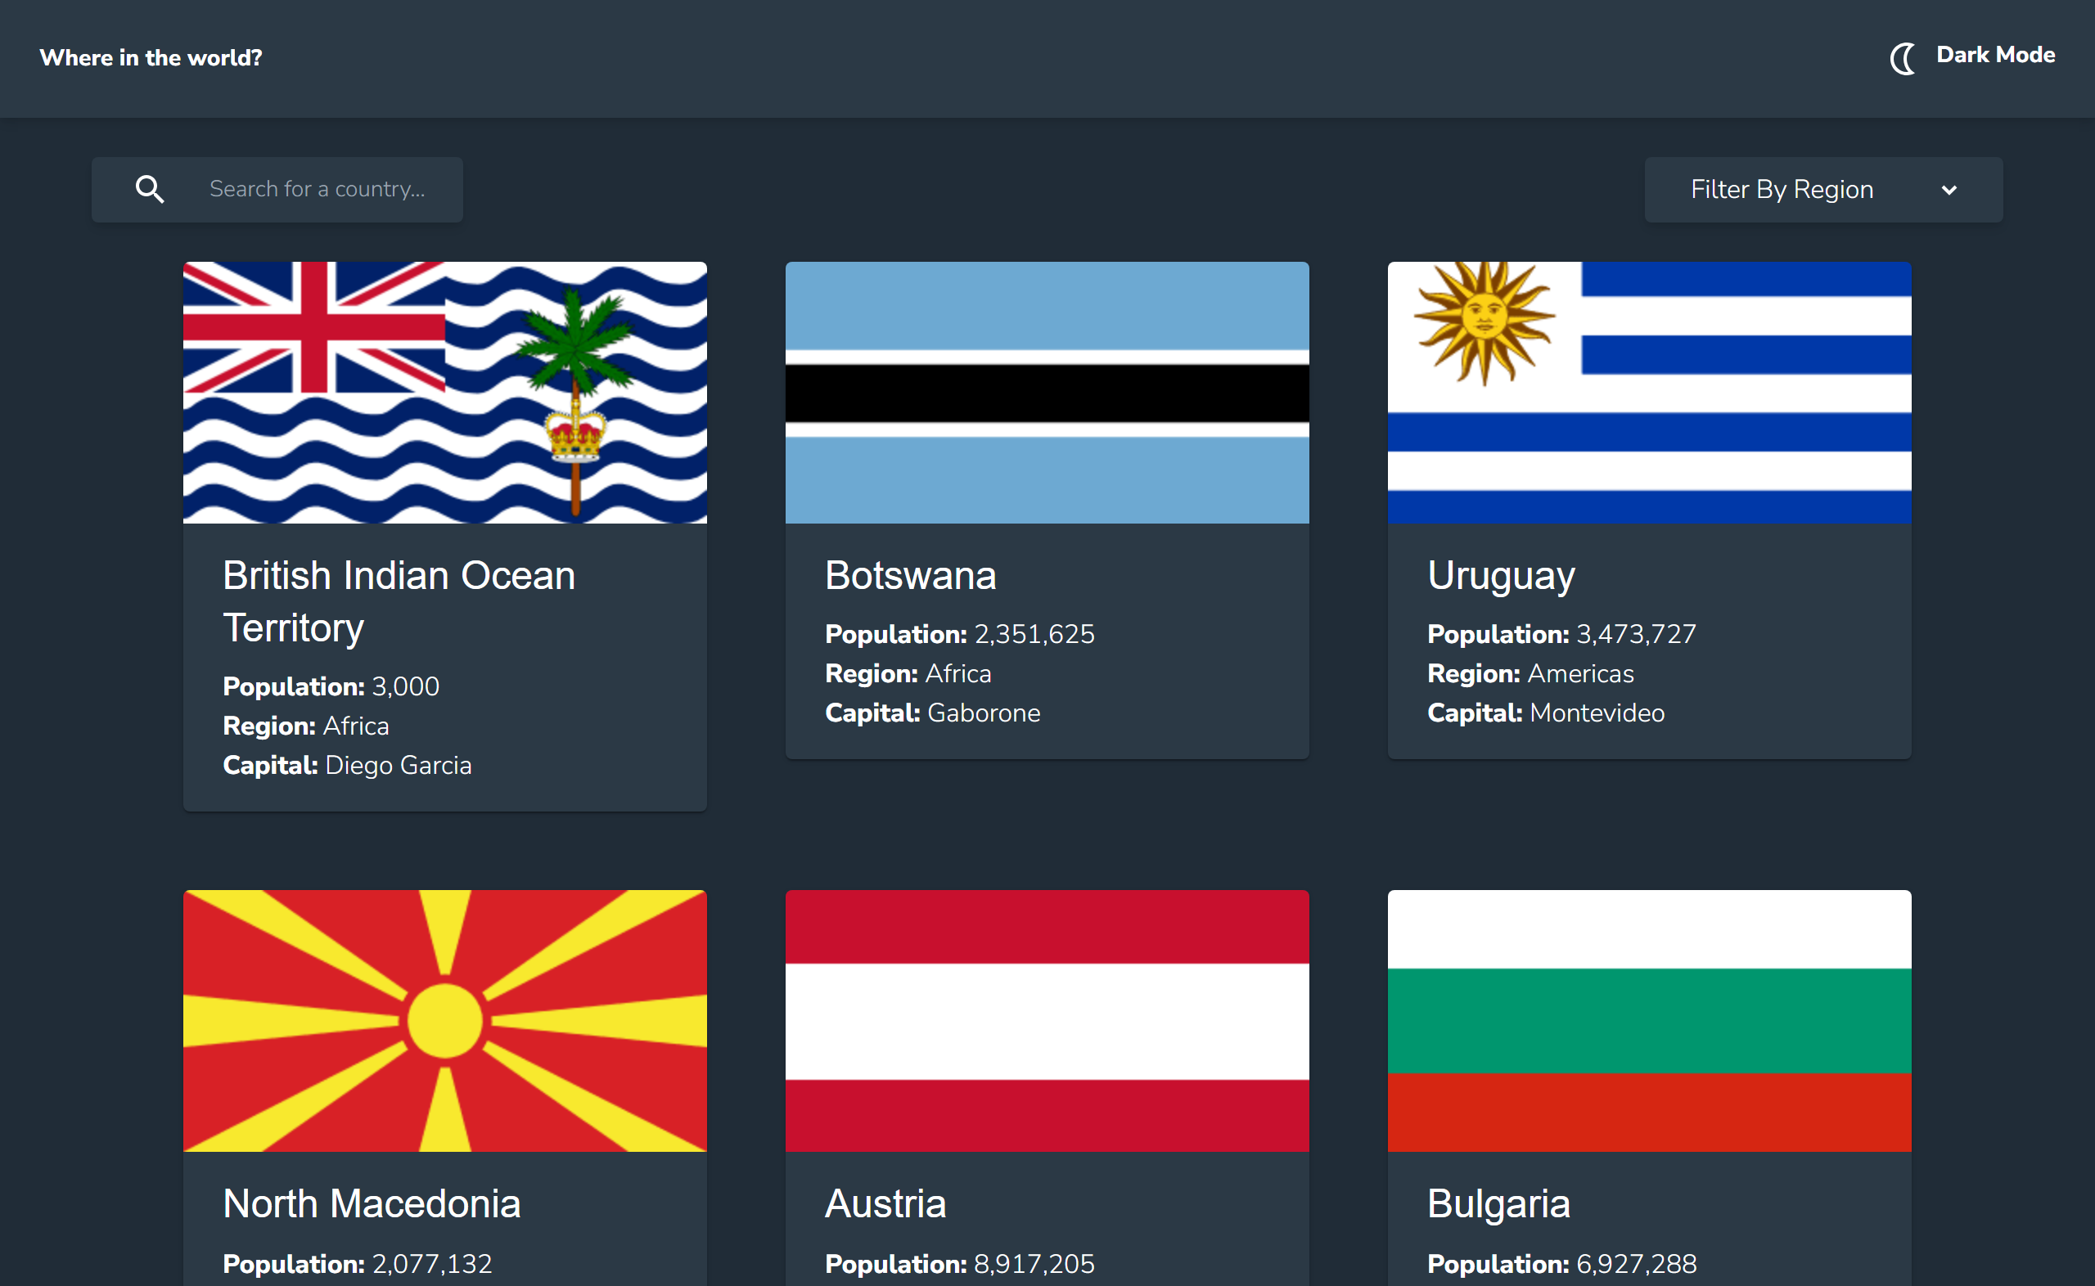Screen dimensions: 2095x1286
Task: Toggle the Dark Mode label
Action: coord(1995,56)
